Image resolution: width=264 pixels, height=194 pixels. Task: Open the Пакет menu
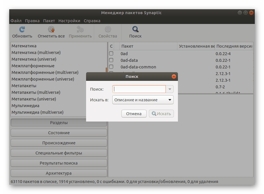pyautogui.click(x=49, y=21)
